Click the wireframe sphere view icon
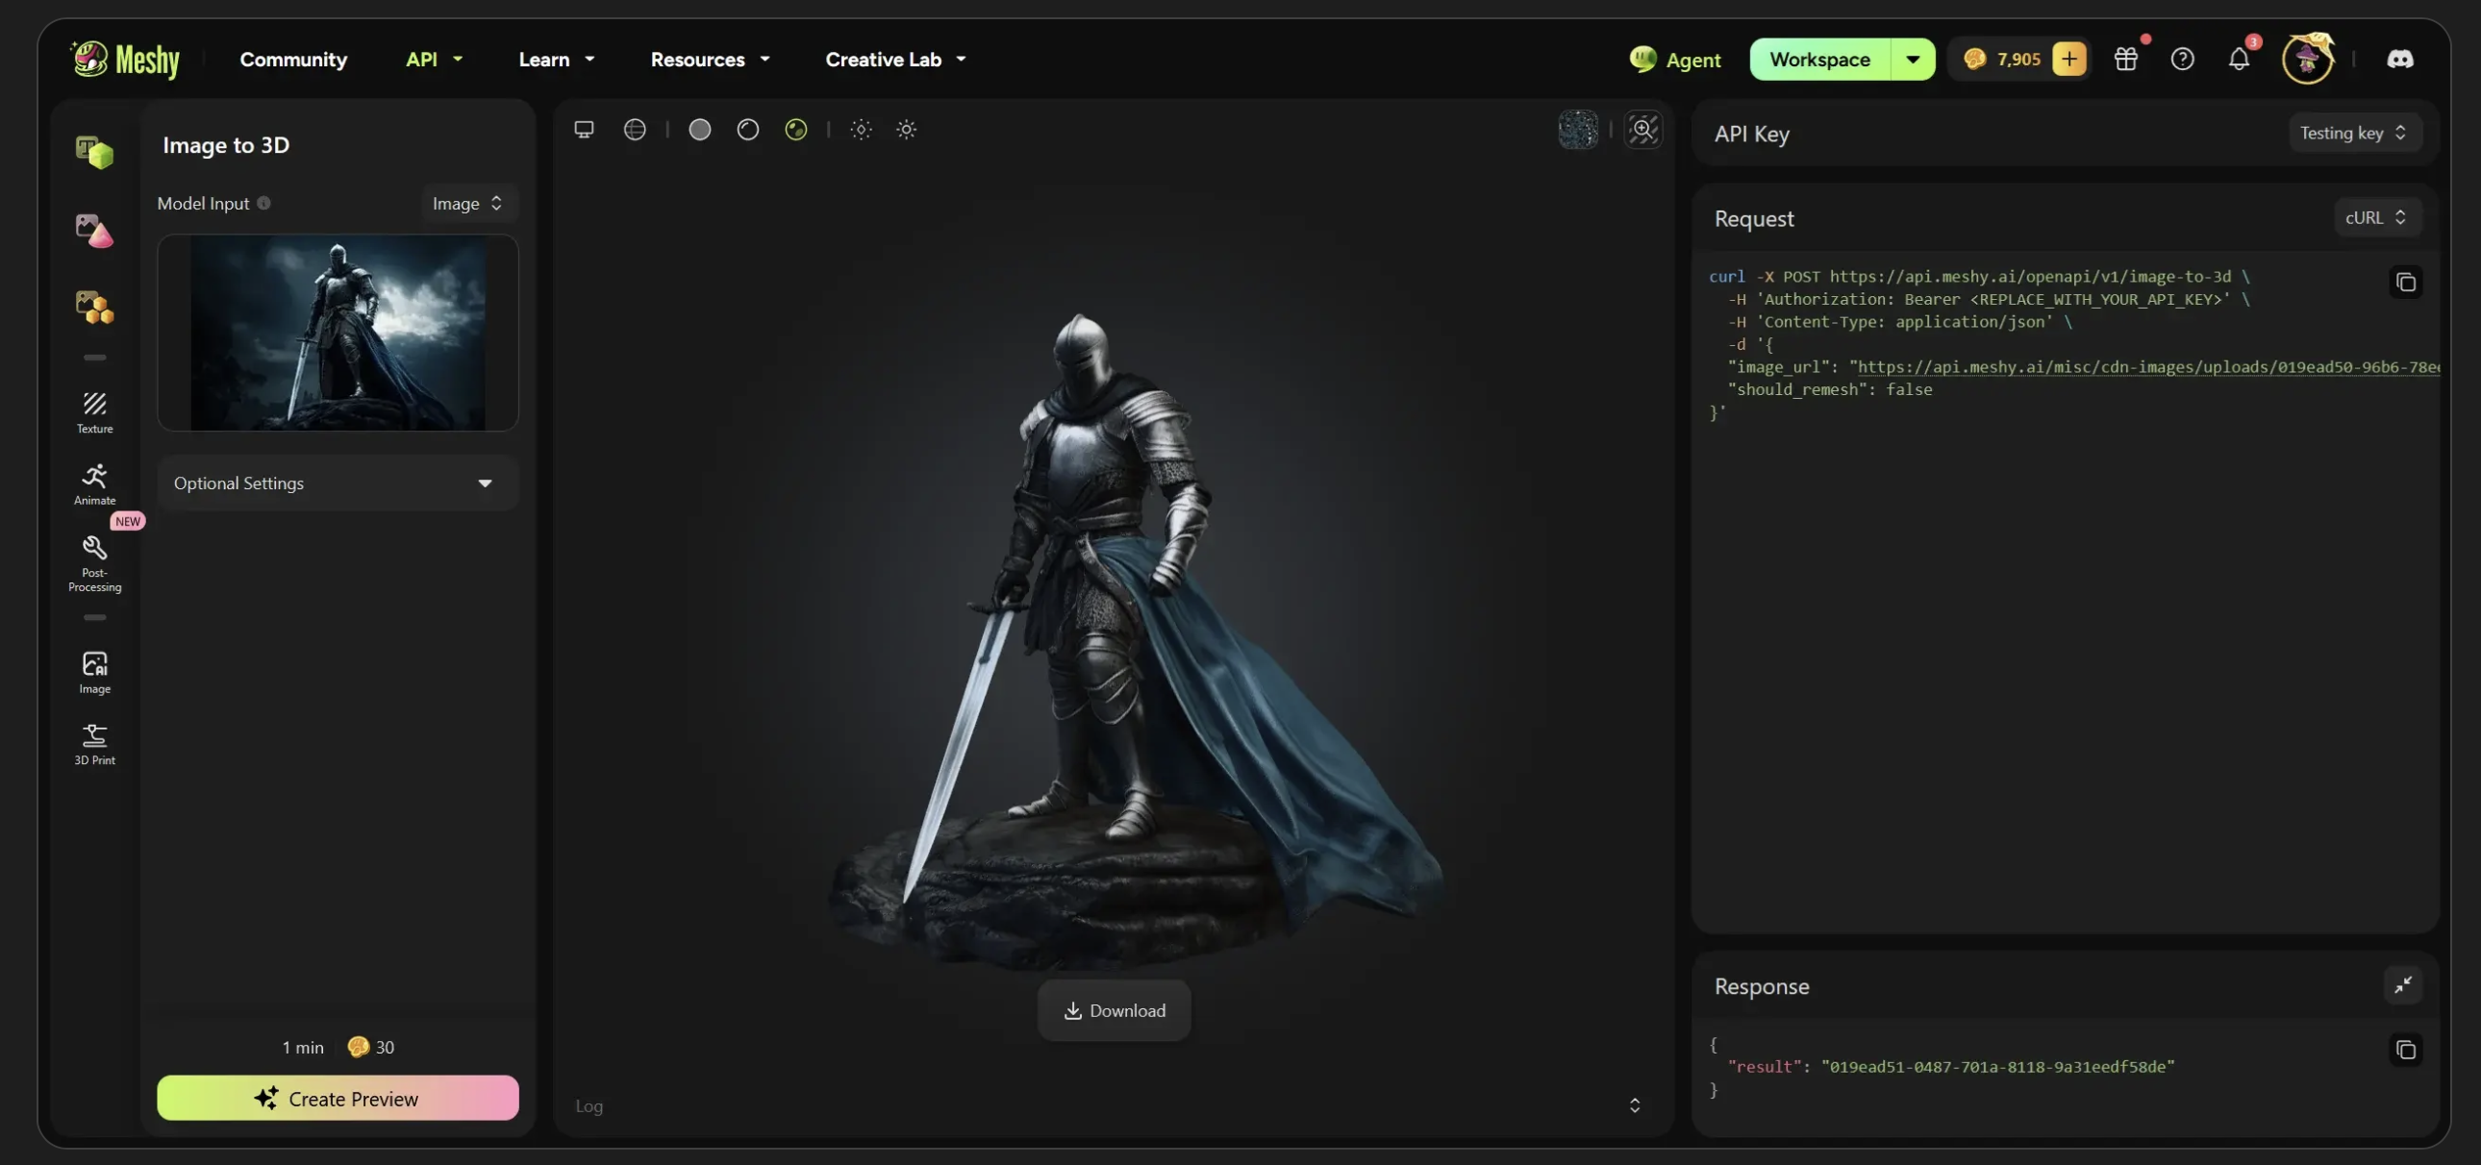The image size is (2481, 1165). (635, 129)
